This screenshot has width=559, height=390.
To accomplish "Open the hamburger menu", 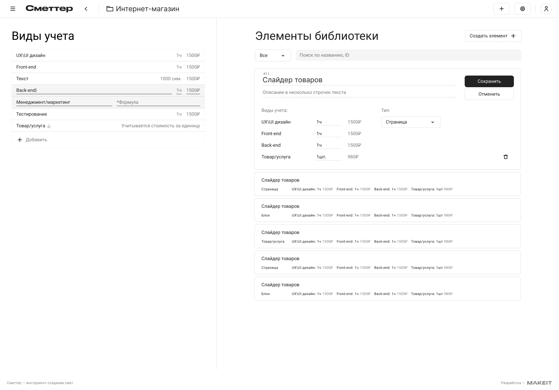I will (13, 9).
